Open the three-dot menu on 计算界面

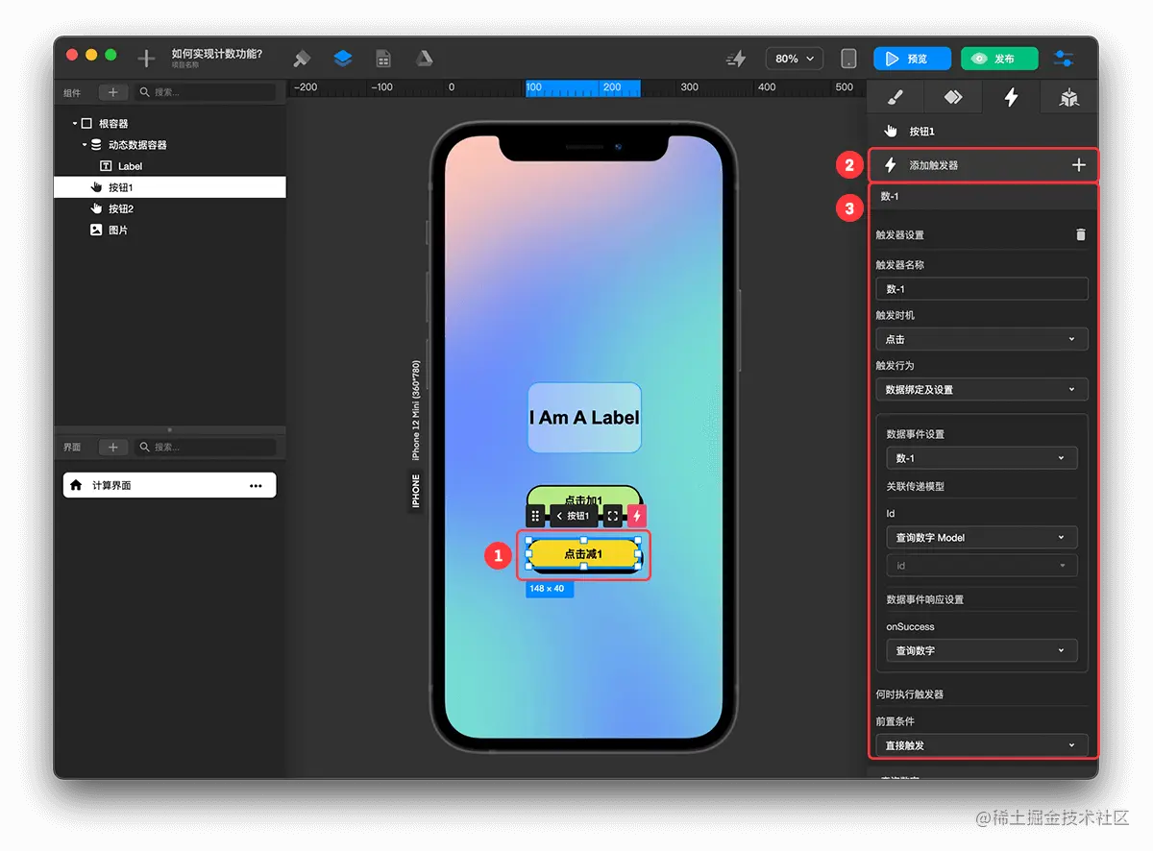pyautogui.click(x=256, y=486)
